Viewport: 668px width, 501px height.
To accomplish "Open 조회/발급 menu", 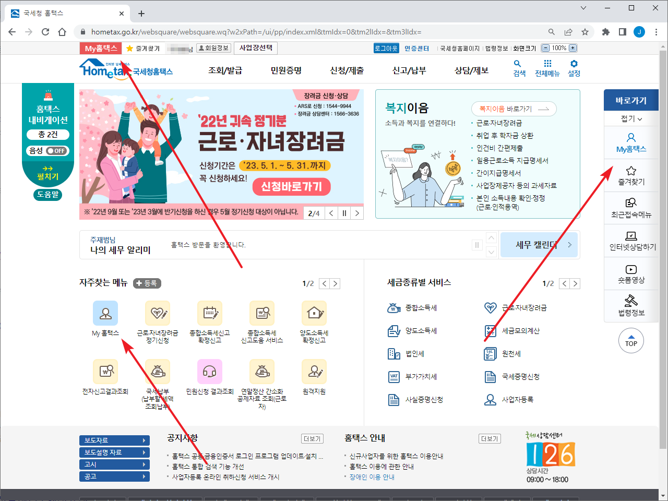I will (x=225, y=70).
